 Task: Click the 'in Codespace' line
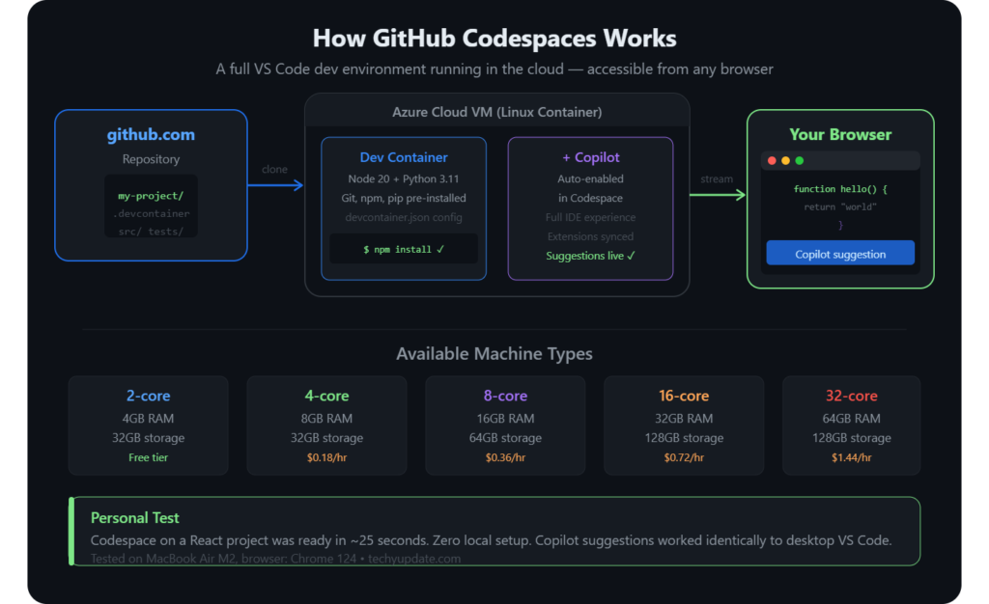(590, 198)
